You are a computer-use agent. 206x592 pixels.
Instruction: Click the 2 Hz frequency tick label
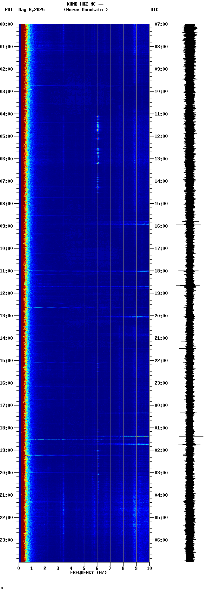click(x=45, y=568)
